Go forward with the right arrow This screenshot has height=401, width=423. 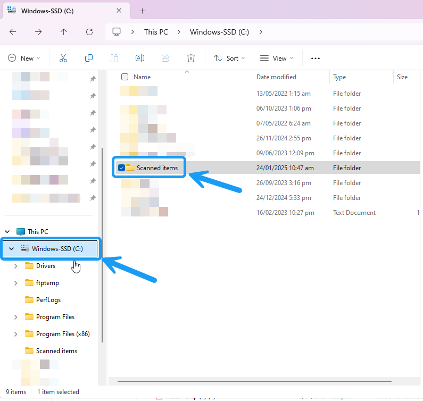coord(38,32)
